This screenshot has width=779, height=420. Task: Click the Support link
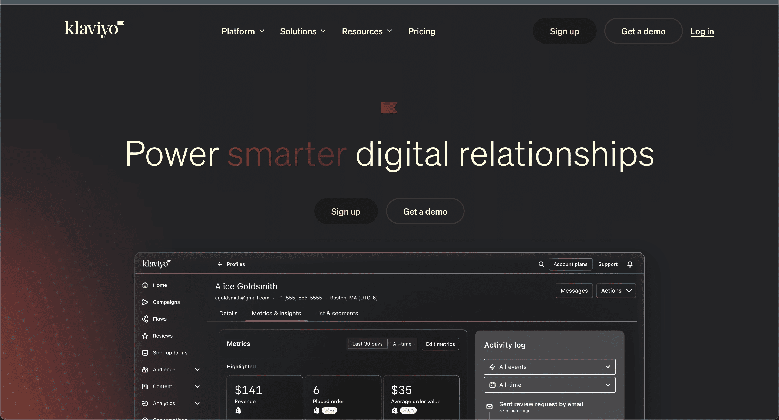608,264
